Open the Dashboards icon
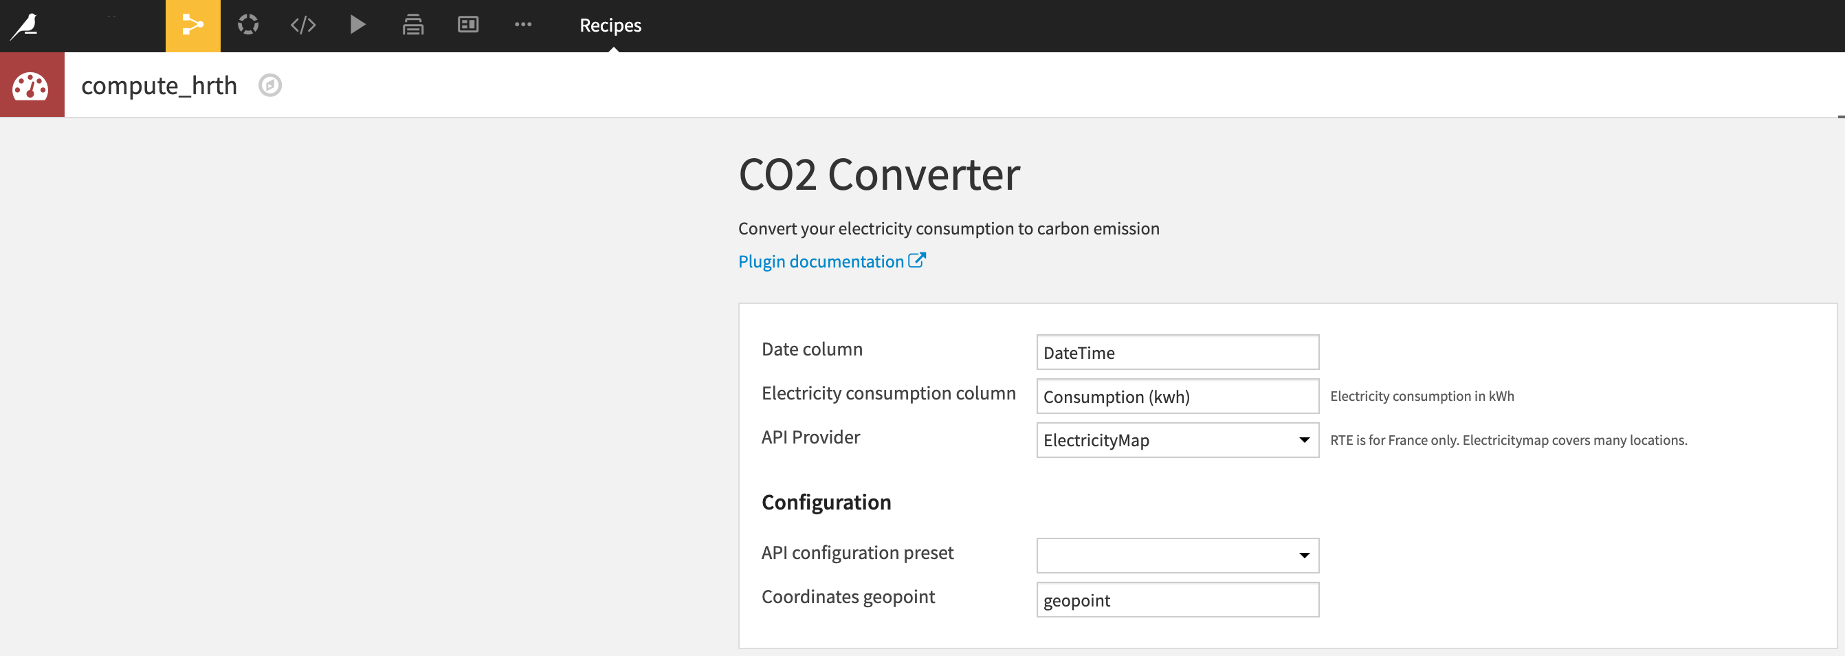This screenshot has height=656, width=1845. pos(467,25)
